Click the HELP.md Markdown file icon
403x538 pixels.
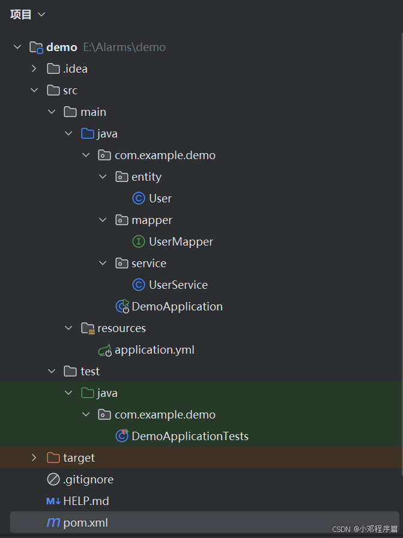pyautogui.click(x=53, y=501)
